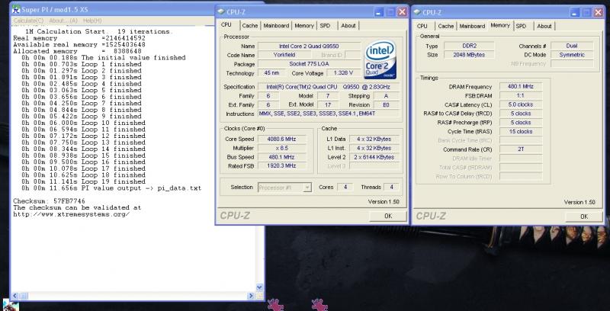
Task: Click the L1 Data 4 x 32 KBytes value
Action: pyautogui.click(x=374, y=139)
